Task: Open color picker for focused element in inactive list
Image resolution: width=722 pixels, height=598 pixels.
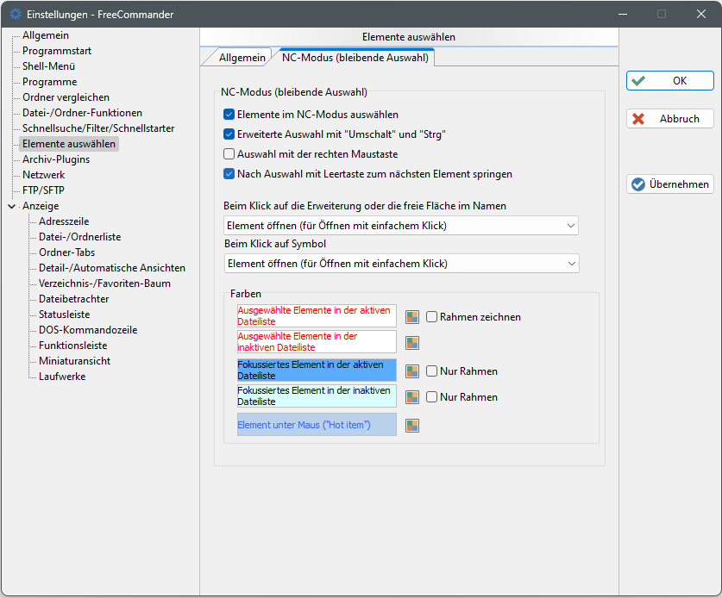Action: point(412,397)
